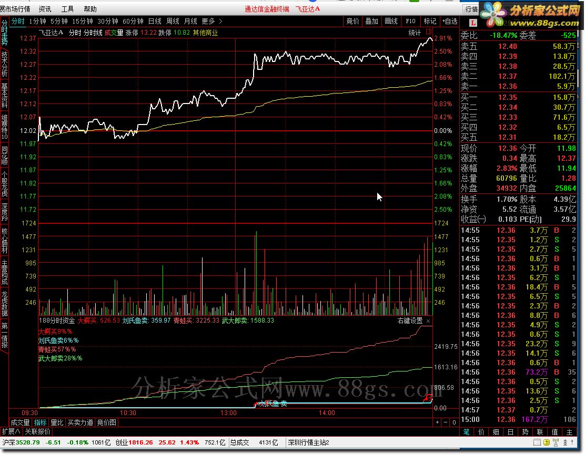The image size is (585, 455).
Task: Click the double up-arrow icon in status bar
Action: [x=565, y=442]
